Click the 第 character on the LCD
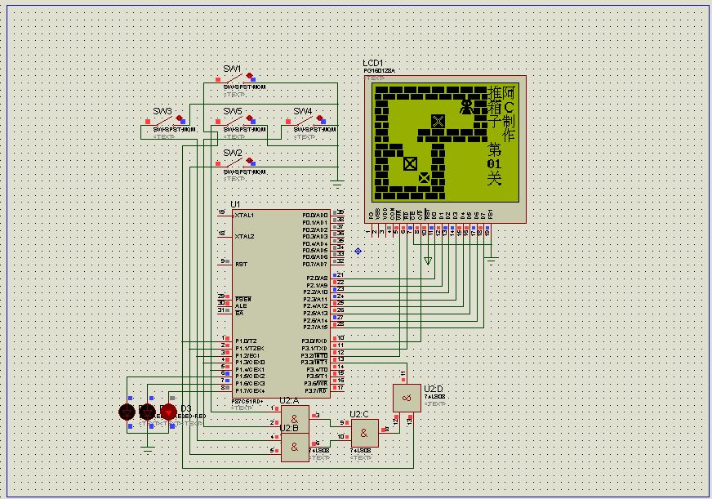This screenshot has width=712, height=499. point(494,149)
